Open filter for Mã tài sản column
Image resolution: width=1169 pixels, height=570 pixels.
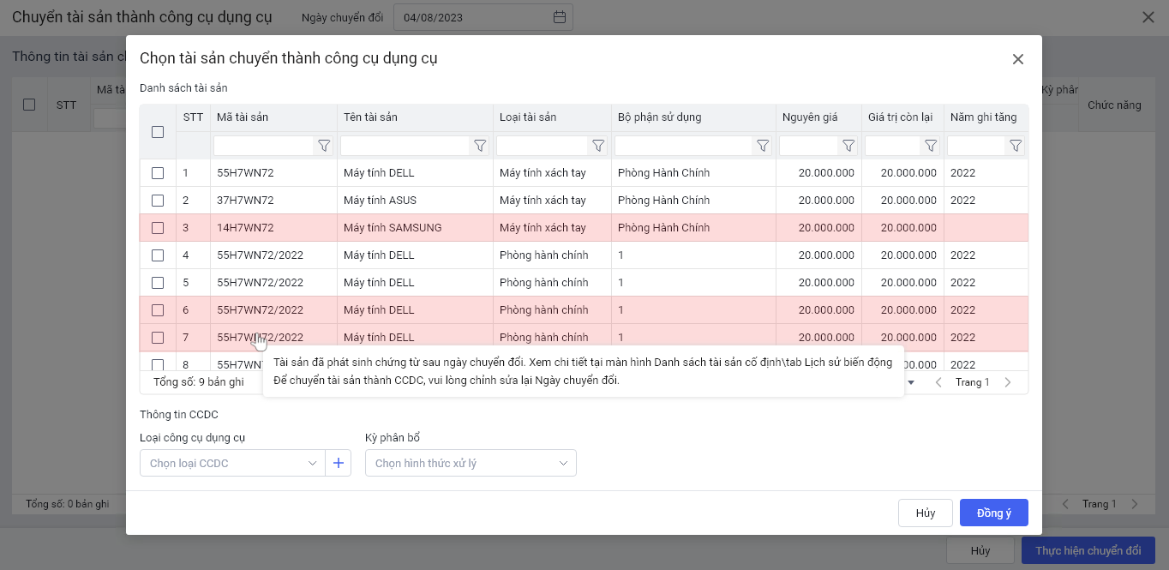tap(324, 146)
